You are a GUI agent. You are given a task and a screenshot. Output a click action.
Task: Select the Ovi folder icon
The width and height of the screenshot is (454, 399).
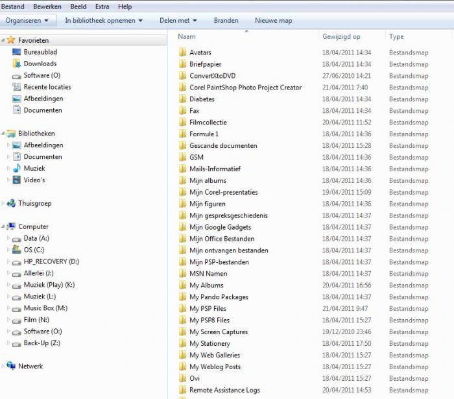(182, 378)
